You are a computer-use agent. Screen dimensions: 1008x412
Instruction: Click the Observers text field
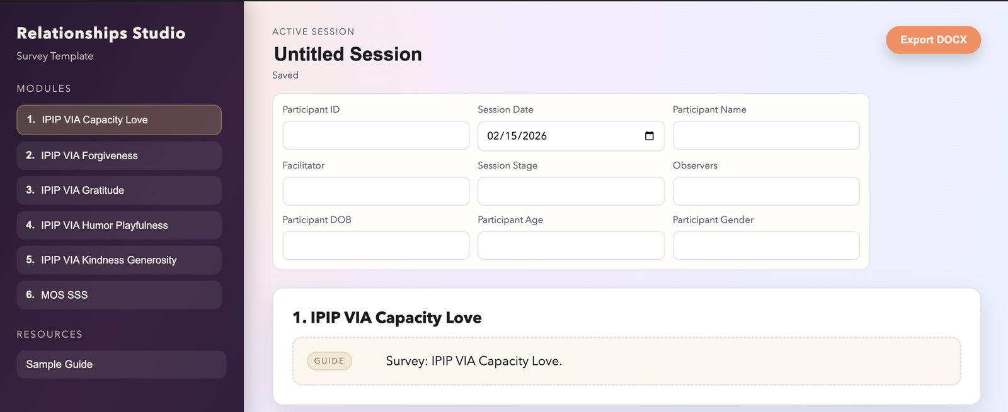tap(765, 191)
